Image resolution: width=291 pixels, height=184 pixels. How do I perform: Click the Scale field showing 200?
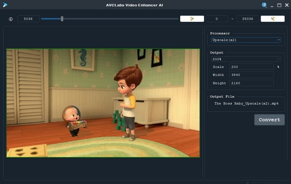(251, 67)
